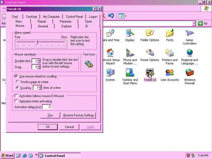Click Restore Factory Settings
Viewport: 212px width, 159px height.
coord(79,115)
